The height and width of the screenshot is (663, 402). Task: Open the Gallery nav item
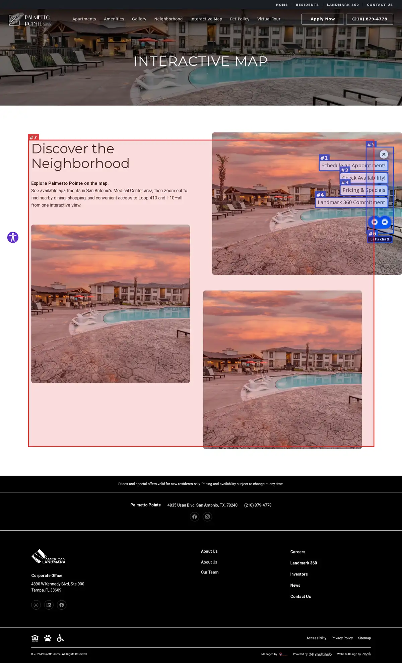139,19
